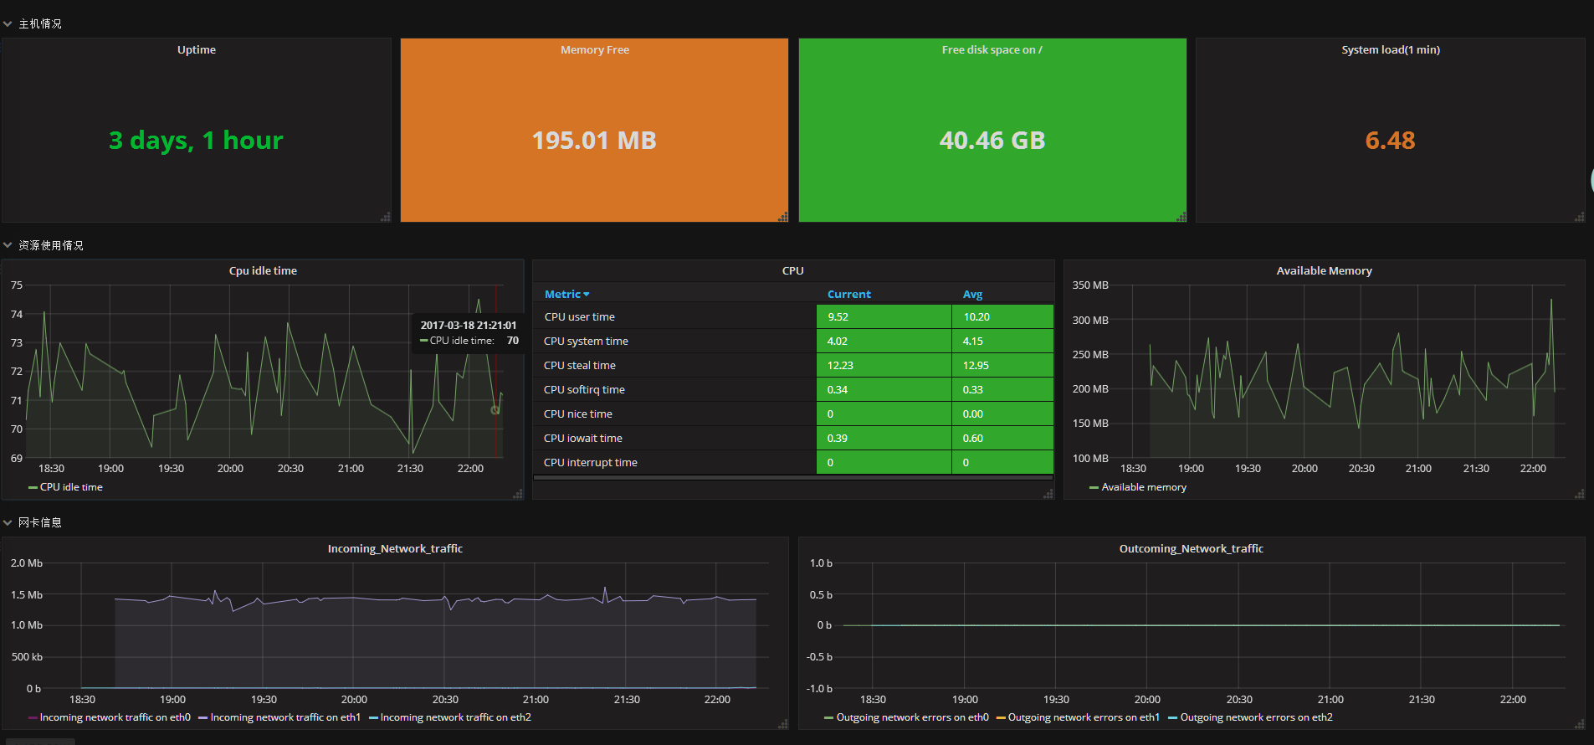Click resize handle of CPU table panel
Screen dimensions: 1594x745
[1048, 494]
